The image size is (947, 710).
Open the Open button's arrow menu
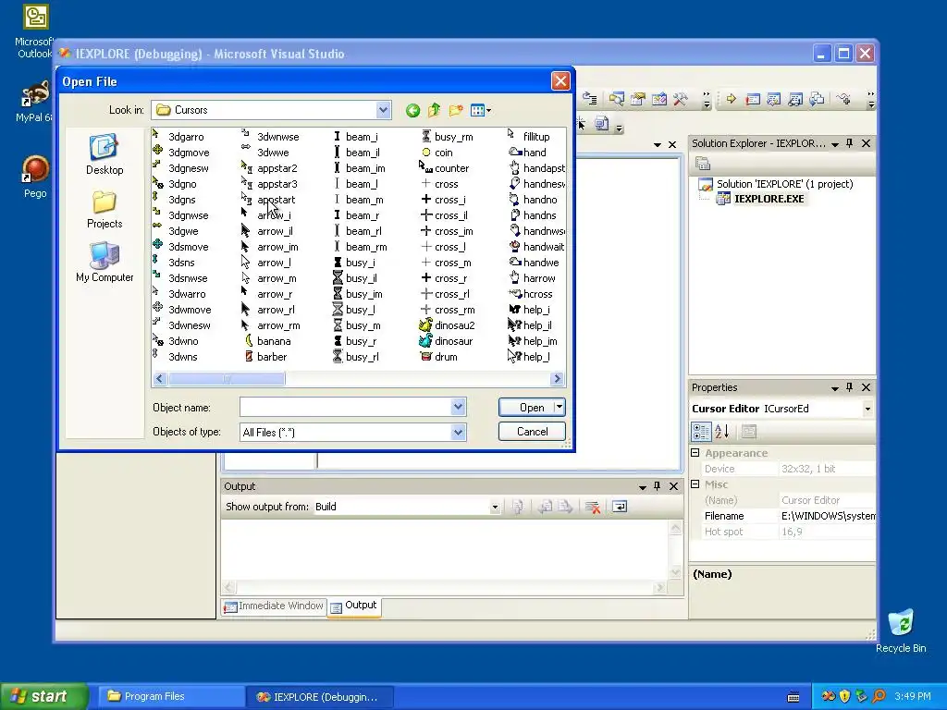pos(560,408)
